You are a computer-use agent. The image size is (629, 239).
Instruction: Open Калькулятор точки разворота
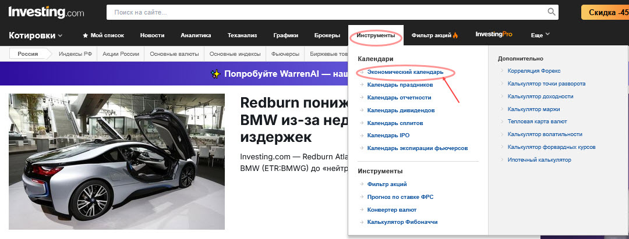tap(546, 84)
